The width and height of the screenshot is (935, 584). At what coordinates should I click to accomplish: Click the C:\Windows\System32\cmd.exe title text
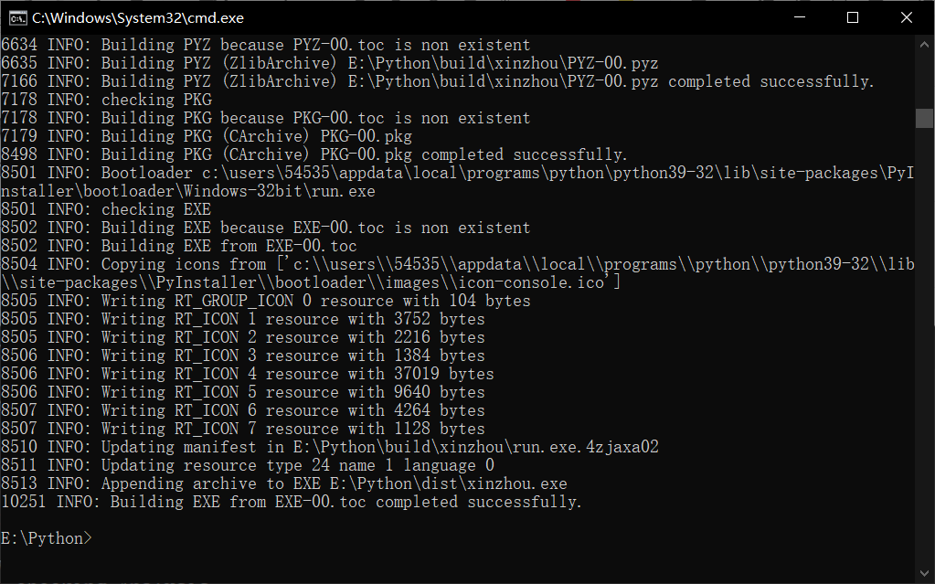(138, 17)
